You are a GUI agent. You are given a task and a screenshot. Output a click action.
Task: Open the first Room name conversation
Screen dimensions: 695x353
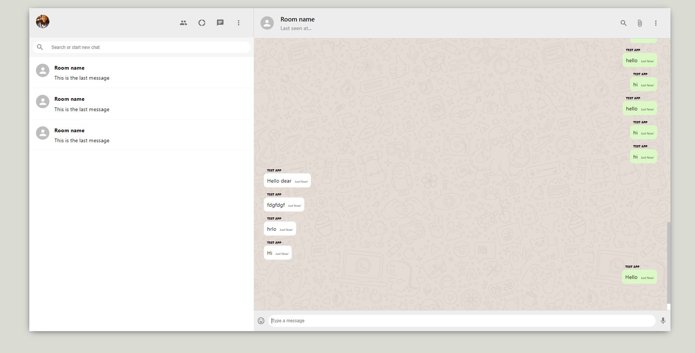(x=141, y=73)
